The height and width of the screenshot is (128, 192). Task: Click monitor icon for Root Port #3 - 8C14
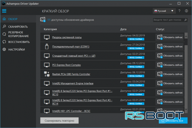pyautogui.click(x=47, y=102)
